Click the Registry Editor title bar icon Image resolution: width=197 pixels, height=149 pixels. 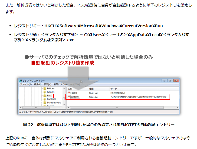[x=20, y=81]
